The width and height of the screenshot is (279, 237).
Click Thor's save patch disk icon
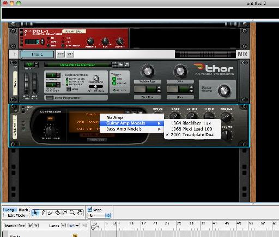point(126,64)
